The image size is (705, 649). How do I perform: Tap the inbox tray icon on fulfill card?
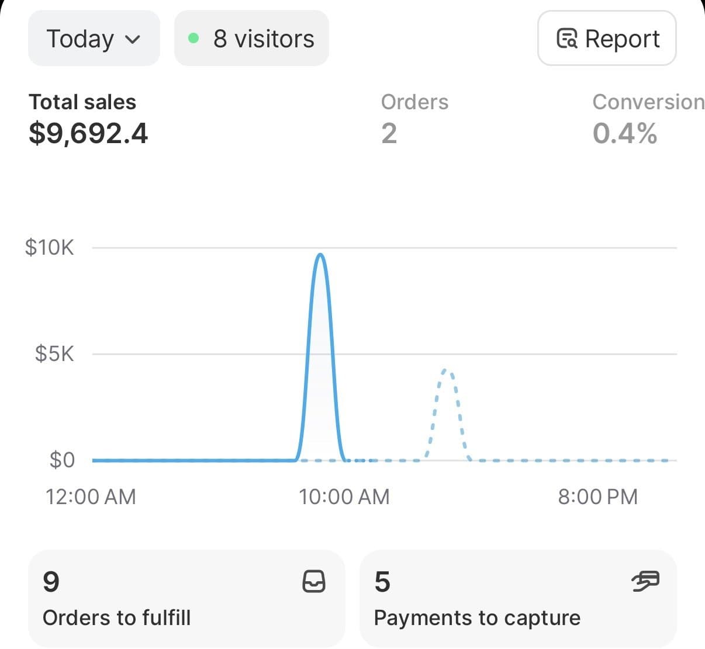coord(314,581)
